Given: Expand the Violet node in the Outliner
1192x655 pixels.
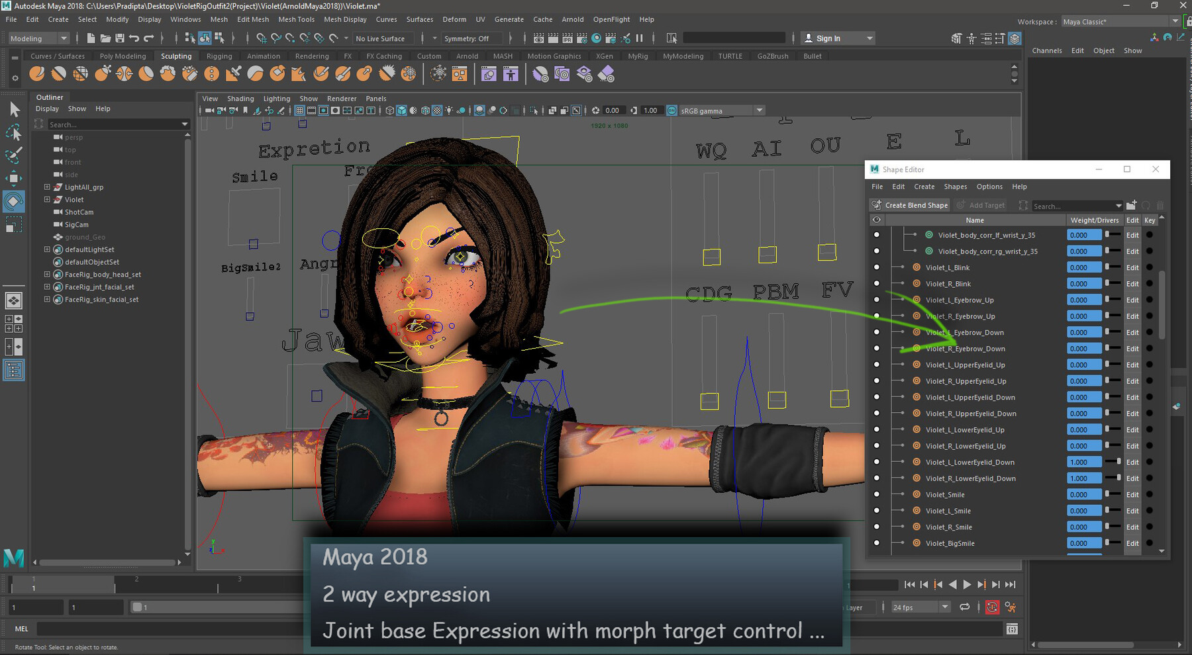Looking at the screenshot, I should pyautogui.click(x=46, y=199).
